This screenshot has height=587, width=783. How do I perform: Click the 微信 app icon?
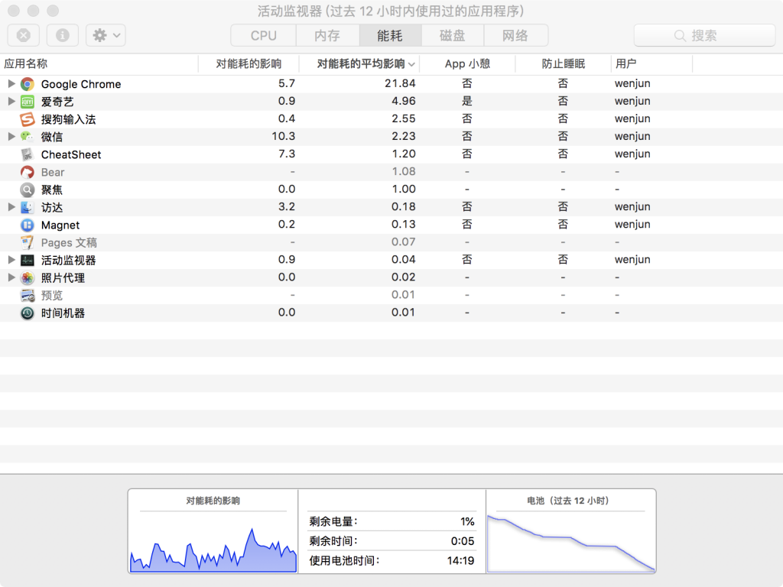[28, 137]
